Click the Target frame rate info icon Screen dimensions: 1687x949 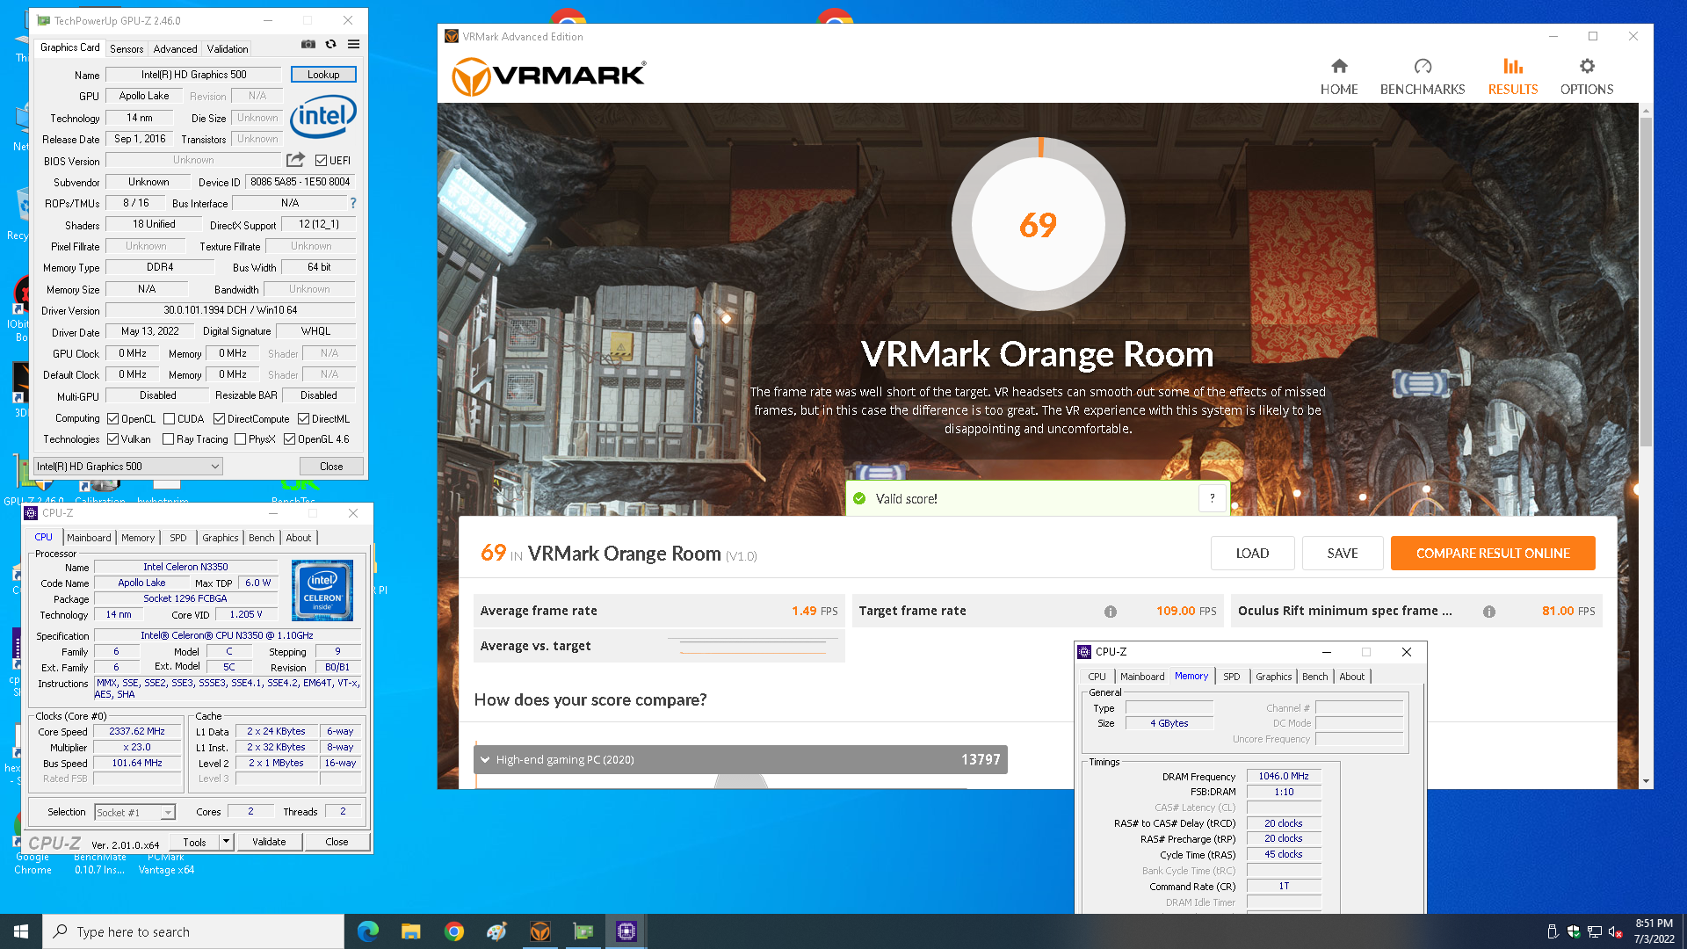click(x=1111, y=612)
